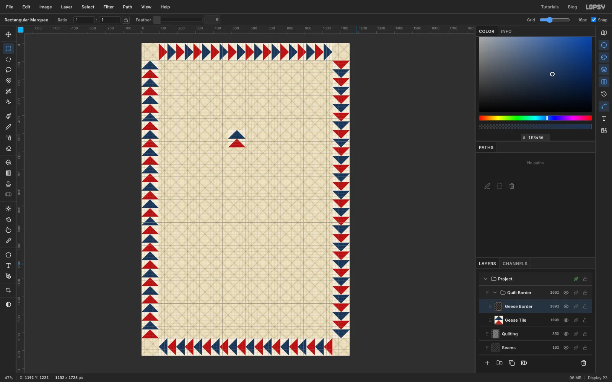Delete the selected layer with trash icon
Screen dimensions: 612x382
tap(584, 363)
